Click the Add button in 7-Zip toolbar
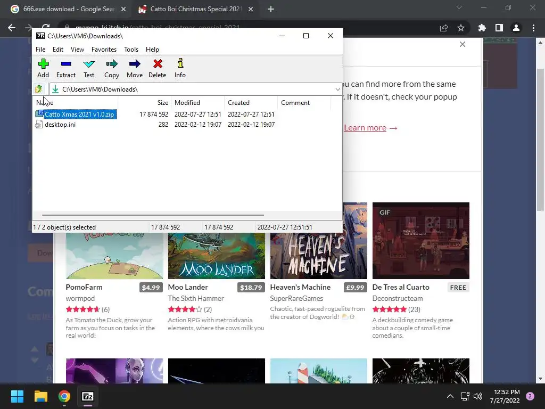 click(43, 69)
